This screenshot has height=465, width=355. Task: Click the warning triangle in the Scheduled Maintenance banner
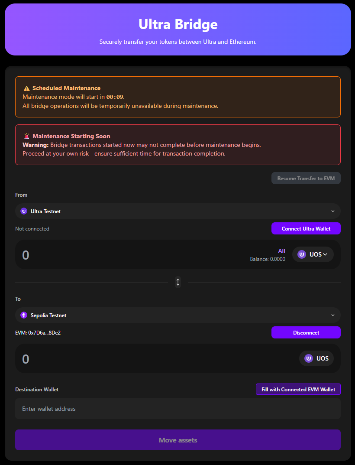coord(26,88)
